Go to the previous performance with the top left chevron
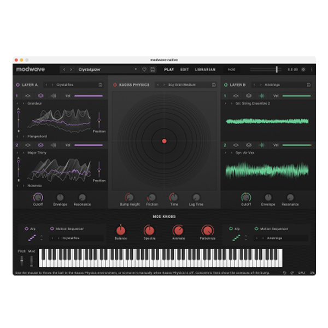This screenshot has width=328, height=328. 64,69
